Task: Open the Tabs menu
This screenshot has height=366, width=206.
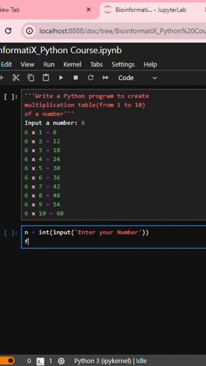Action: 97,65
